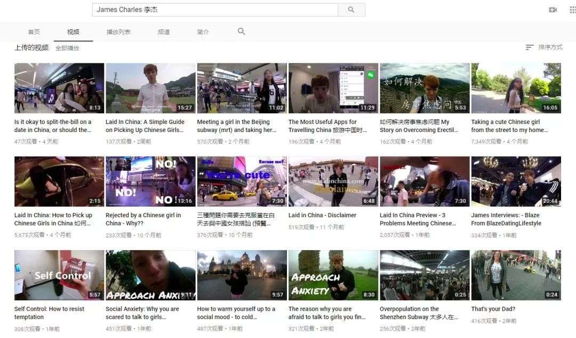Viewport: 576px width, 338px height.
Task: Click the search magnifier button beside search box
Action: [x=351, y=10]
